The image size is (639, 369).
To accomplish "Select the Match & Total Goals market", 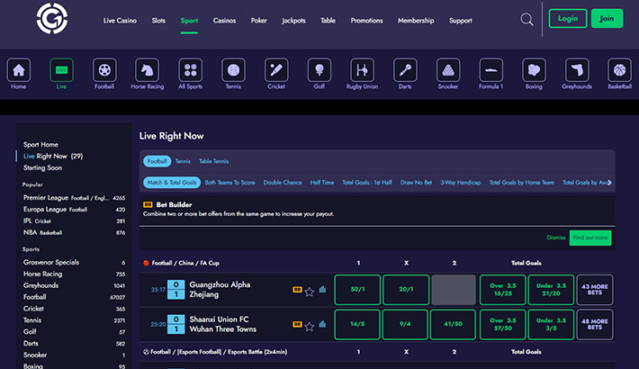I will pyautogui.click(x=172, y=183).
